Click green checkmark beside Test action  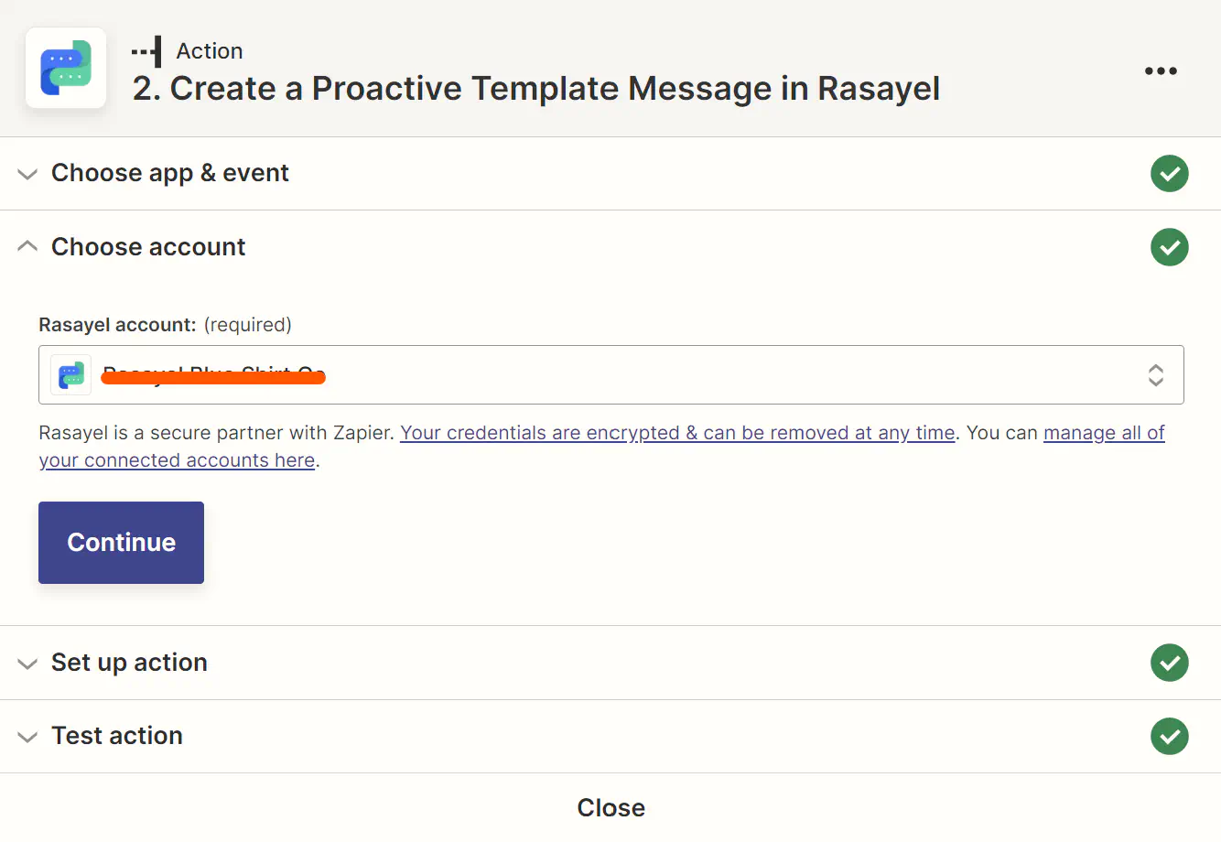click(1169, 736)
